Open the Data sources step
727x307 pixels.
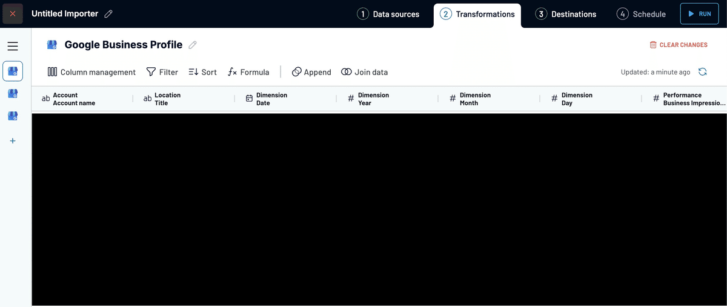388,14
